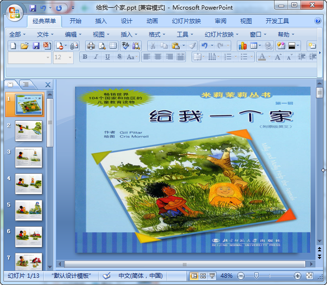Image resolution: width=327 pixels, height=285 pixels.
Task: Expand the text direction dropdown
Action: (x=219, y=57)
